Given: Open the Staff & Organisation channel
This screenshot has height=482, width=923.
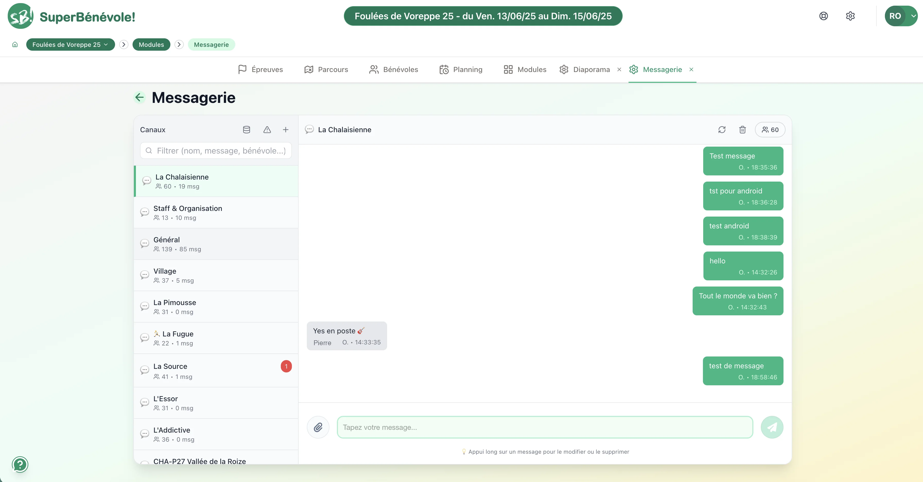Looking at the screenshot, I should pyautogui.click(x=216, y=213).
